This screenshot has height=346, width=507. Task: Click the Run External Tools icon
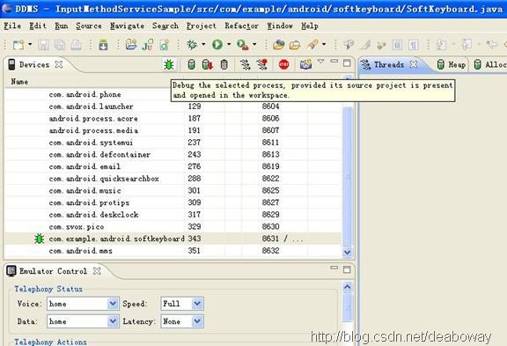tap(243, 45)
